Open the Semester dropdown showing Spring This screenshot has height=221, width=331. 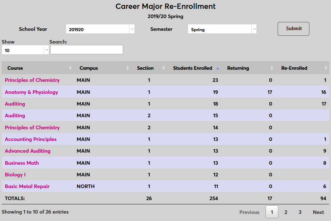(222, 29)
